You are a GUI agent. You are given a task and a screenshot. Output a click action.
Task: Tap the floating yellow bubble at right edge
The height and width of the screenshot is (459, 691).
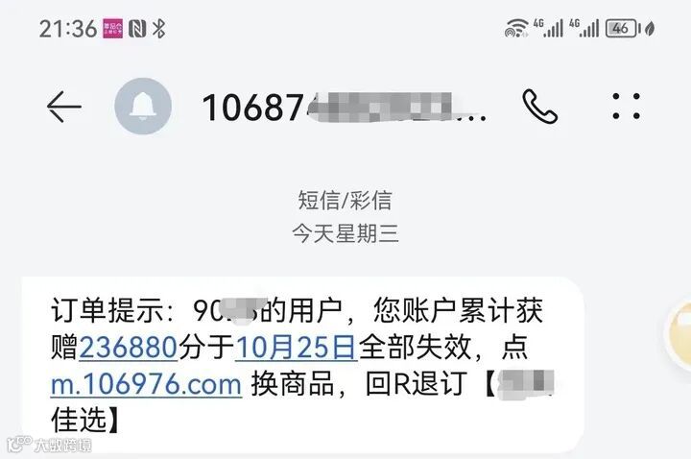679,331
